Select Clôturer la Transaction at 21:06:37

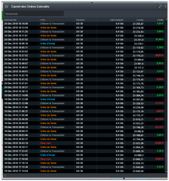point(52,111)
